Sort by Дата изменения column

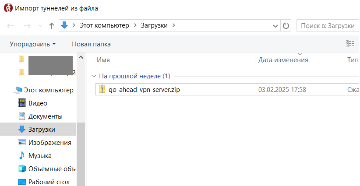click(283, 60)
